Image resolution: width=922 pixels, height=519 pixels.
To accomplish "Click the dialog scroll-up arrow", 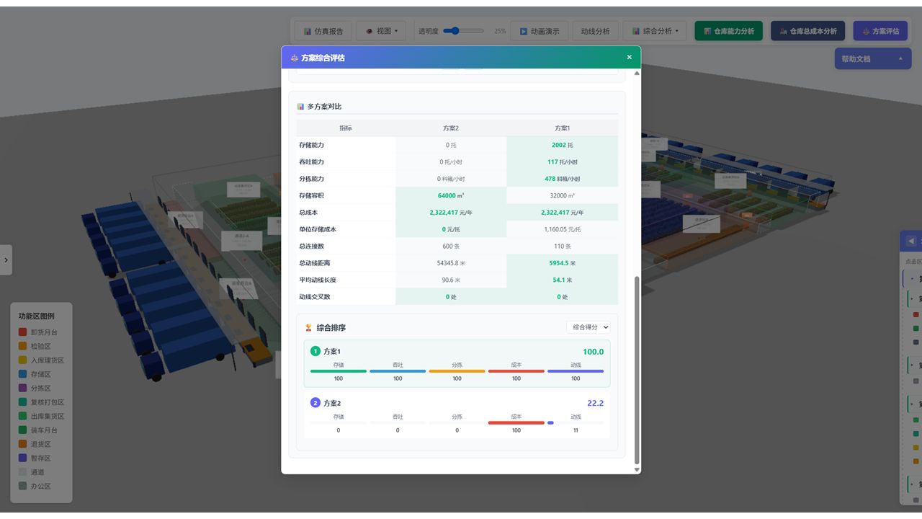I will 636,74.
